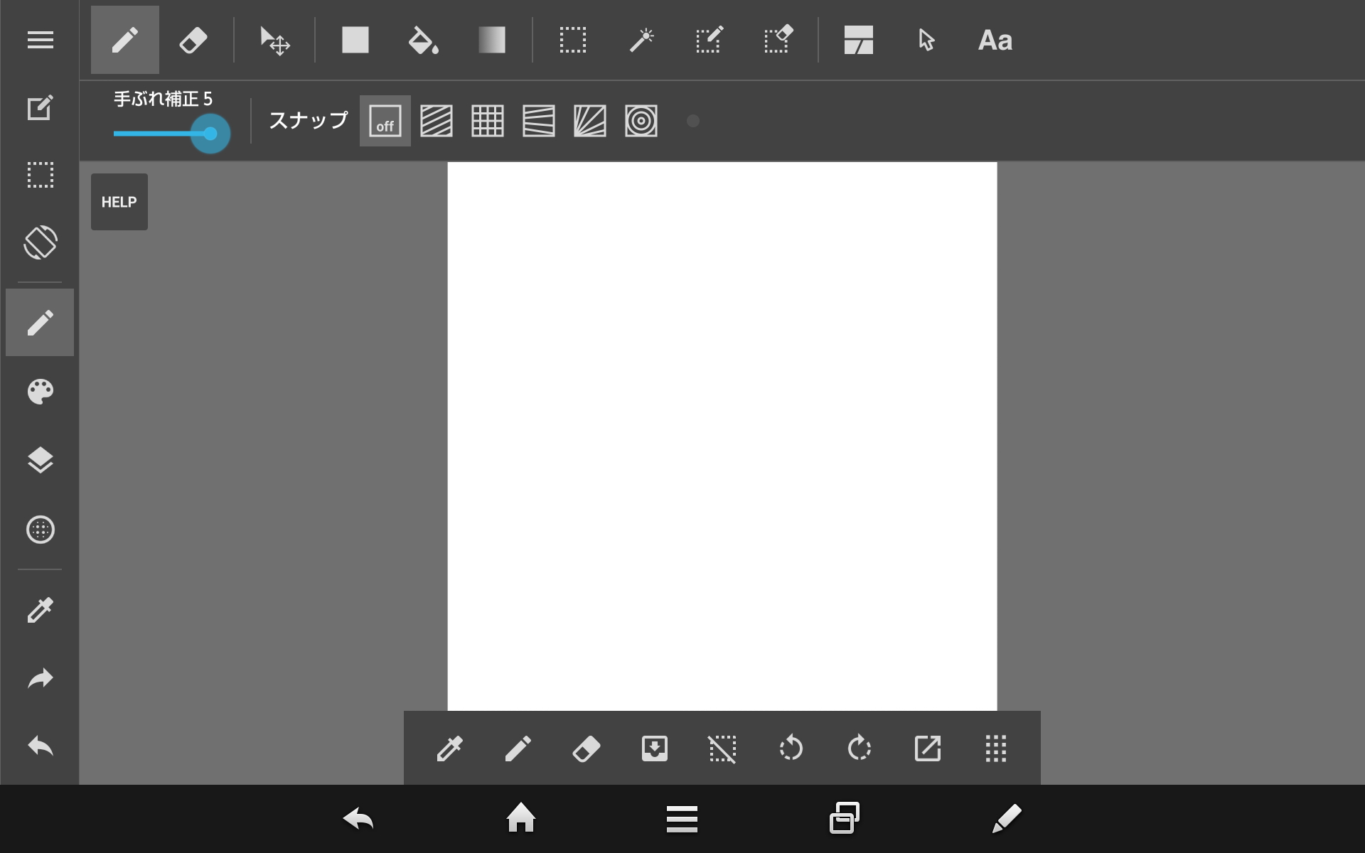The height and width of the screenshot is (853, 1365).
Task: Turn snap off with the off button
Action: (385, 121)
